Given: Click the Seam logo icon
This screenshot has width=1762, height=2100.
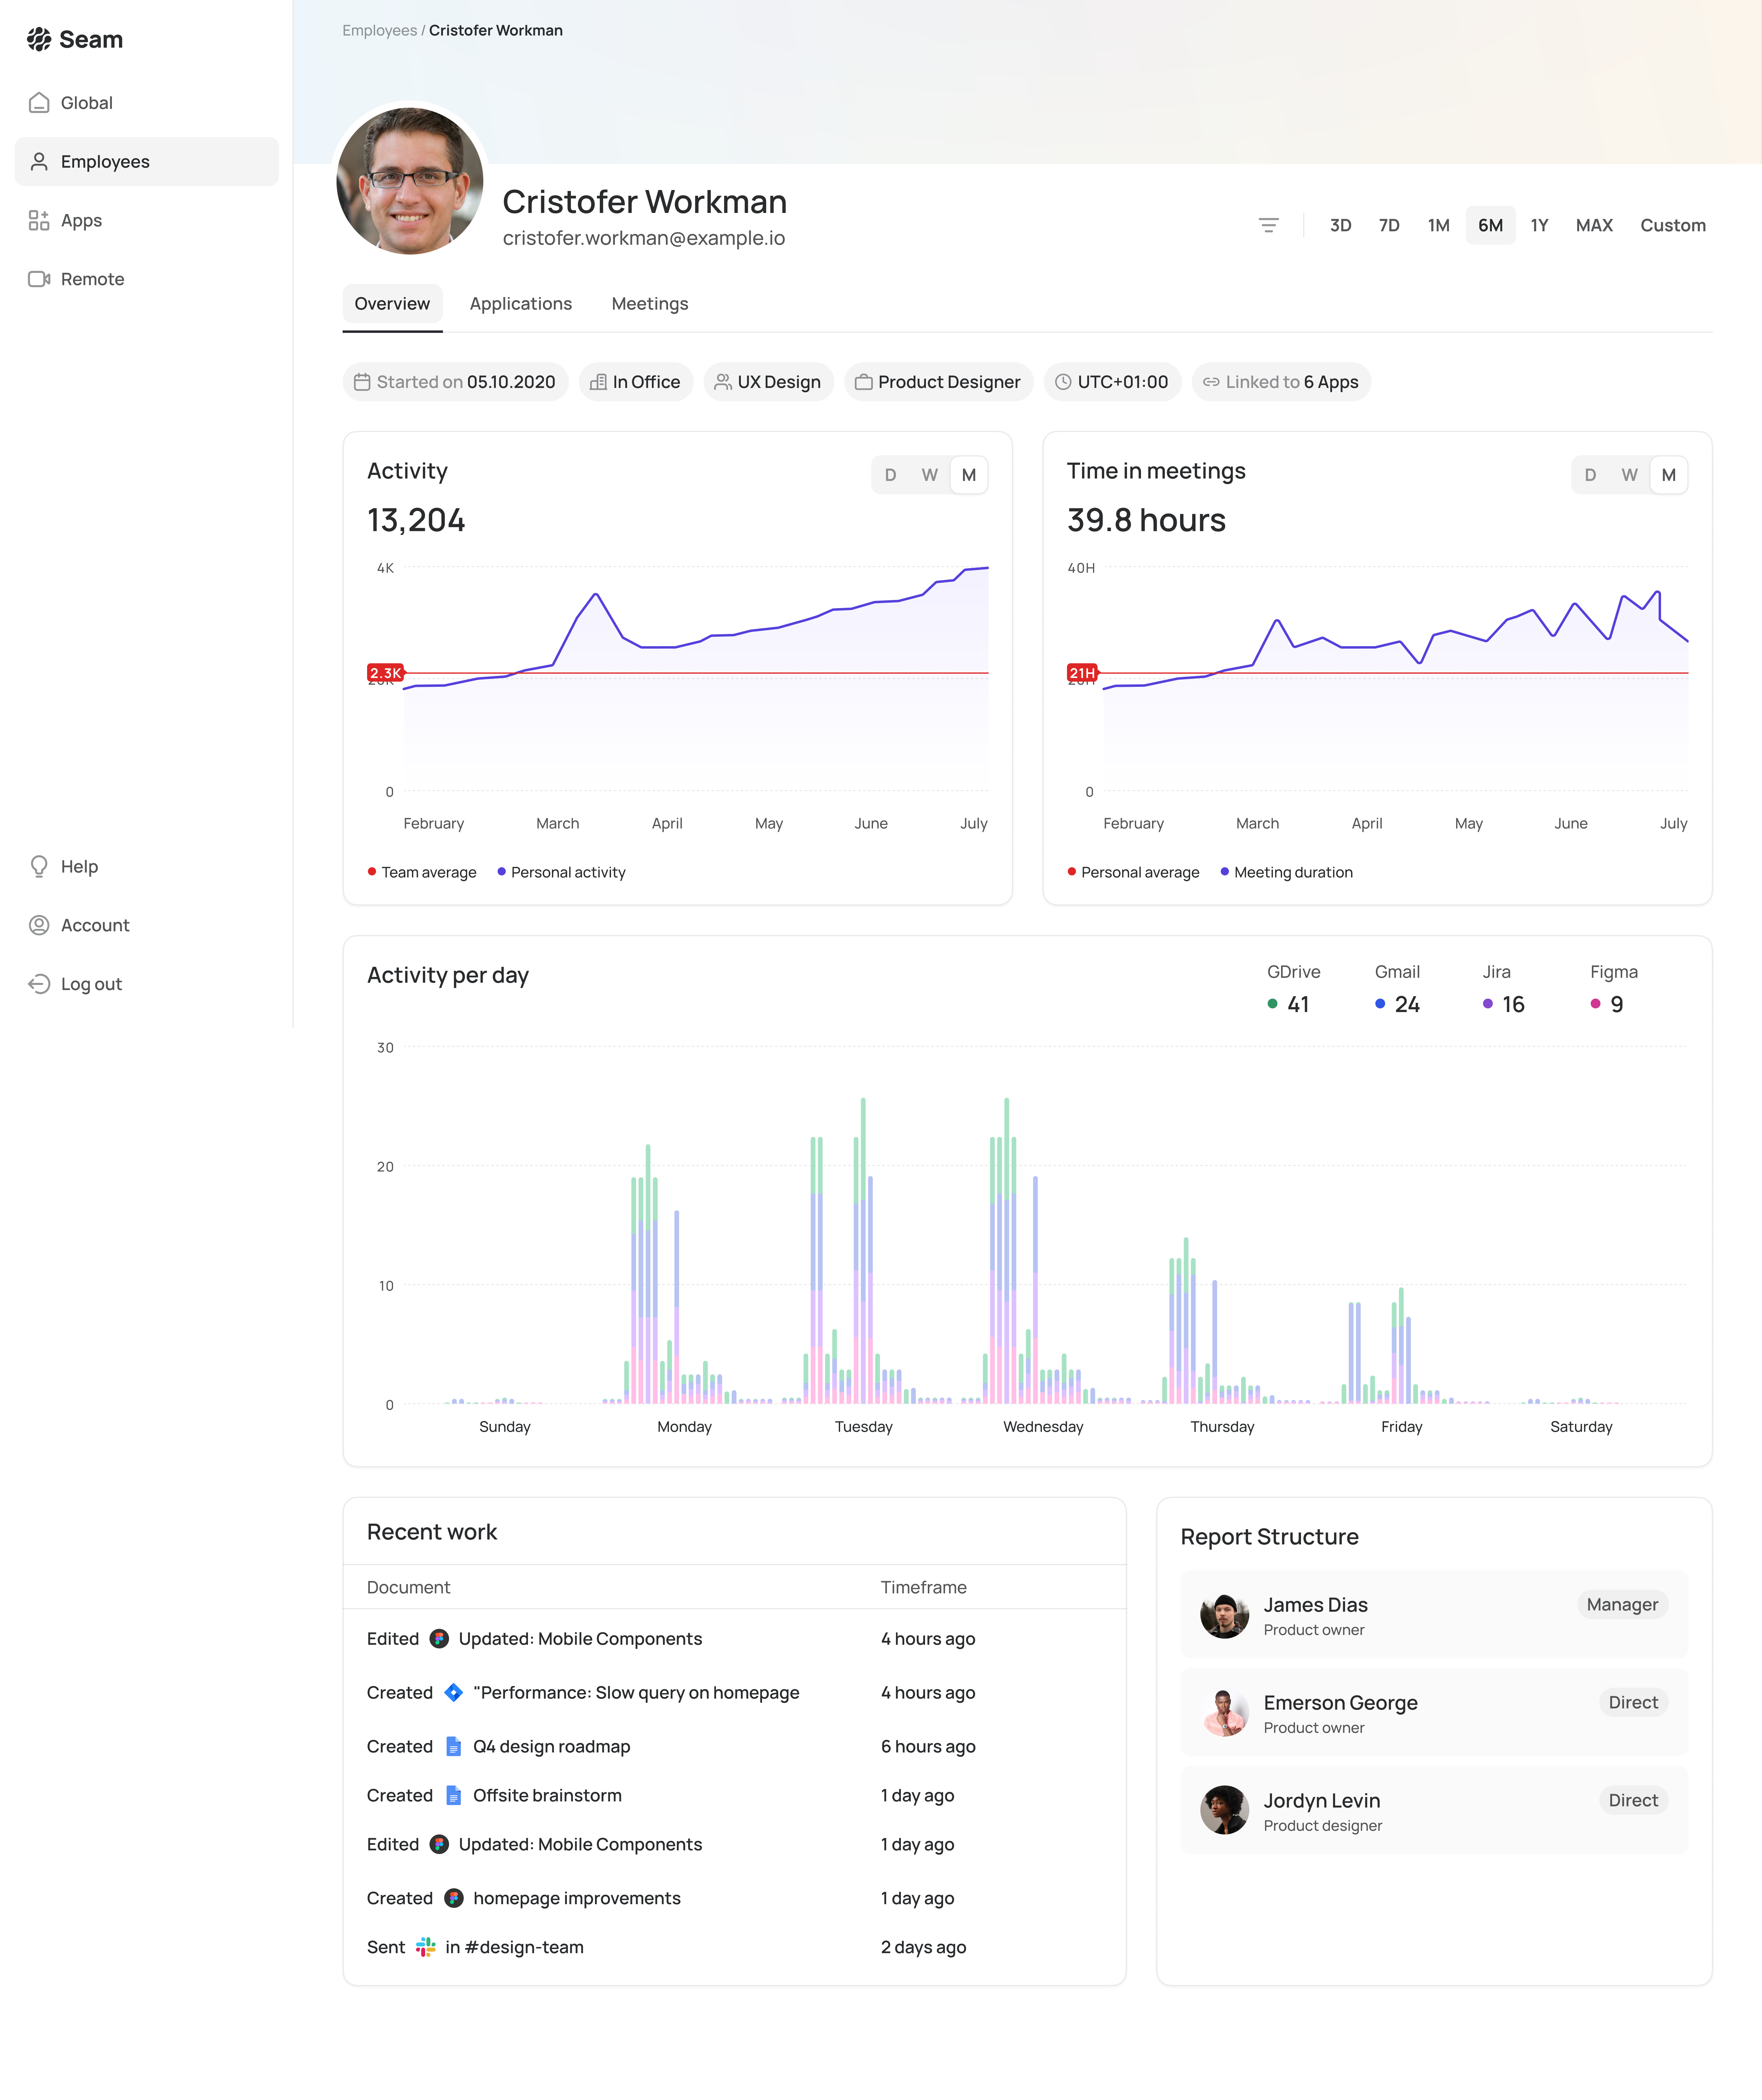Looking at the screenshot, I should [39, 39].
